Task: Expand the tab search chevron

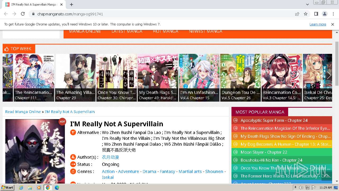Action: click(307, 5)
